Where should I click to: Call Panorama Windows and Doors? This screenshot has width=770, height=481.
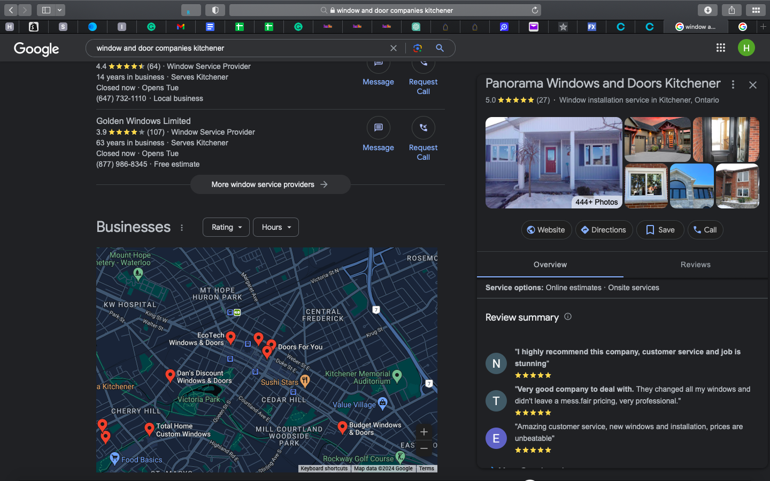pos(705,230)
